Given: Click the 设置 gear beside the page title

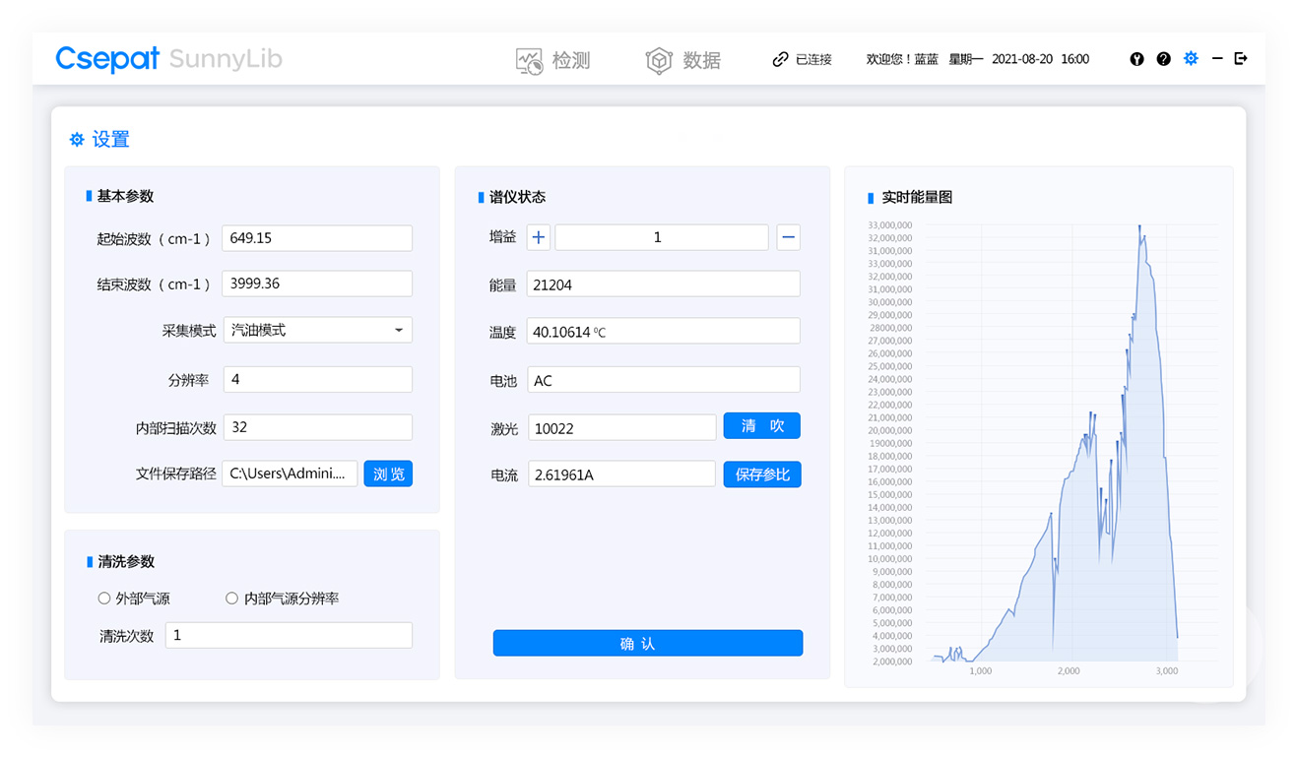Looking at the screenshot, I should (77, 139).
